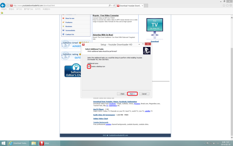Open the Reviews sidebar link
This screenshot has height=146, width=233.
point(69,27)
